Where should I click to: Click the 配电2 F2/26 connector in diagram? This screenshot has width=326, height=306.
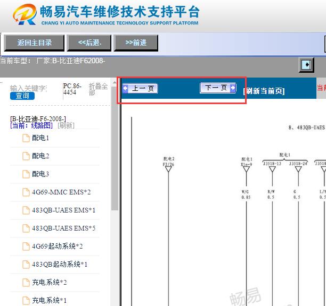click(x=168, y=165)
